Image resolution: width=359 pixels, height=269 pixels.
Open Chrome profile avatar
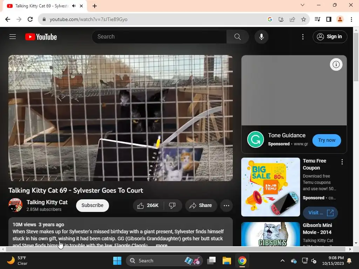(340, 19)
